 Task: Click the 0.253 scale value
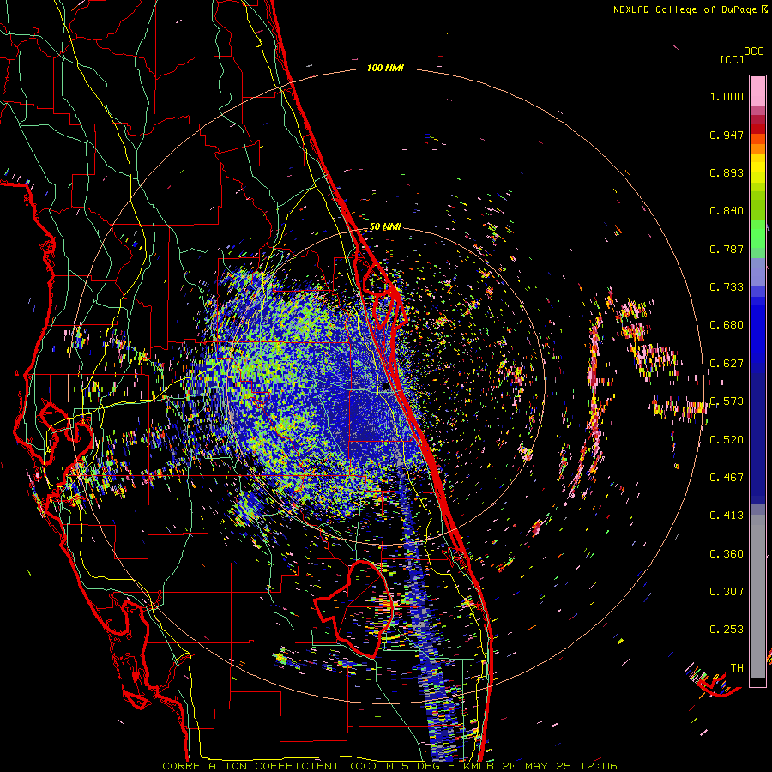727,630
